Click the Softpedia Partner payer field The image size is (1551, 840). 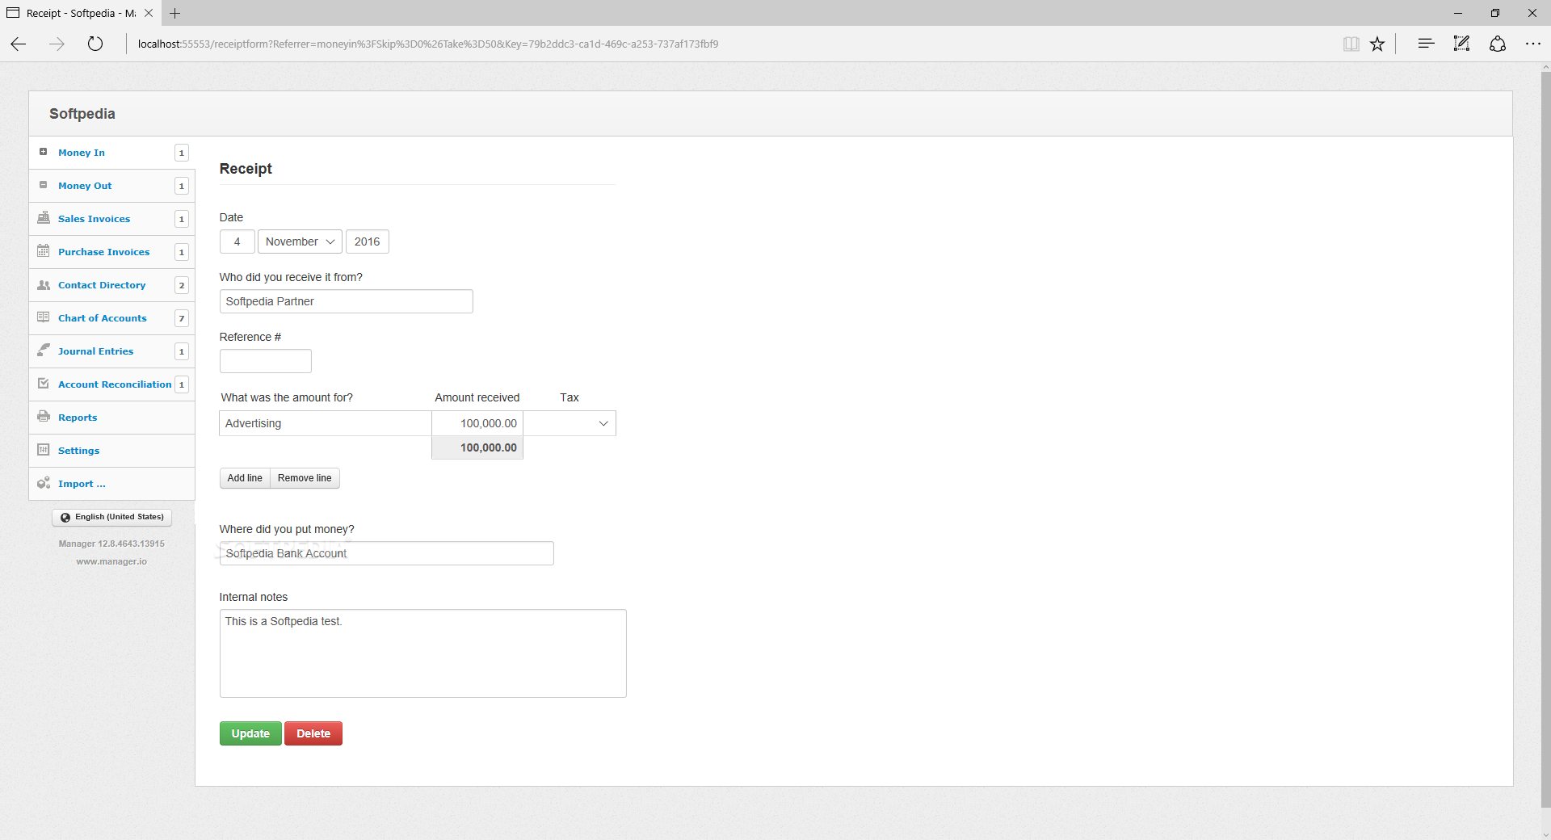tap(347, 301)
